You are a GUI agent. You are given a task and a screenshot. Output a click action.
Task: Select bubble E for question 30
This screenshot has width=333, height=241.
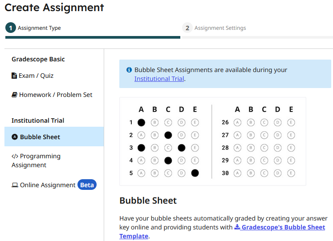pyautogui.click(x=291, y=173)
